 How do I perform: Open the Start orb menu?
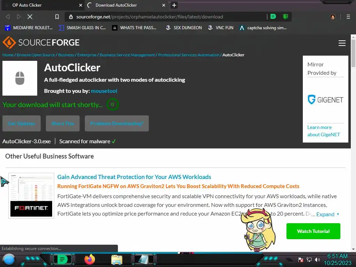[9, 260]
